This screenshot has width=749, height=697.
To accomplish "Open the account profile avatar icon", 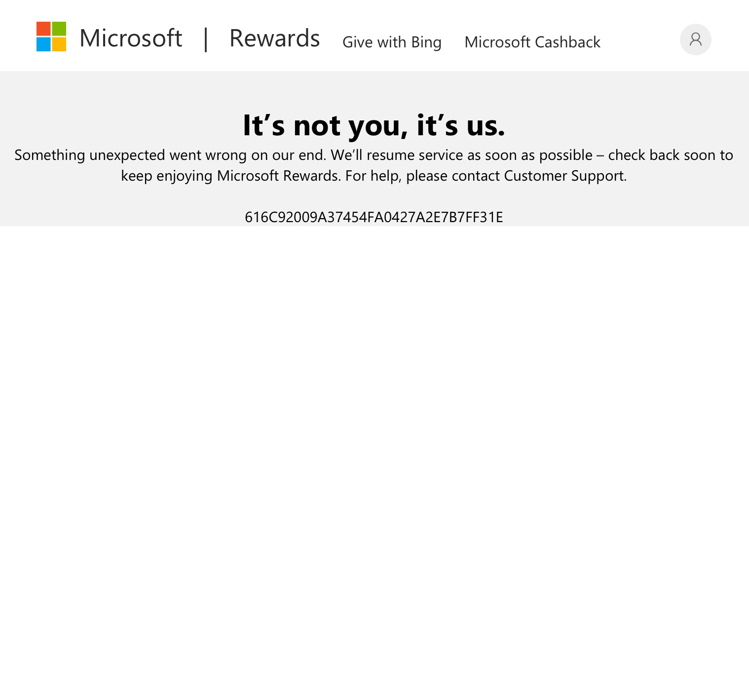I will pos(695,39).
